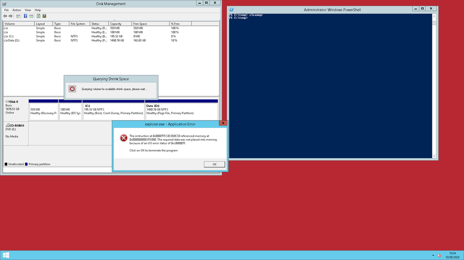Open the File menu
464x260 pixels.
6,10
